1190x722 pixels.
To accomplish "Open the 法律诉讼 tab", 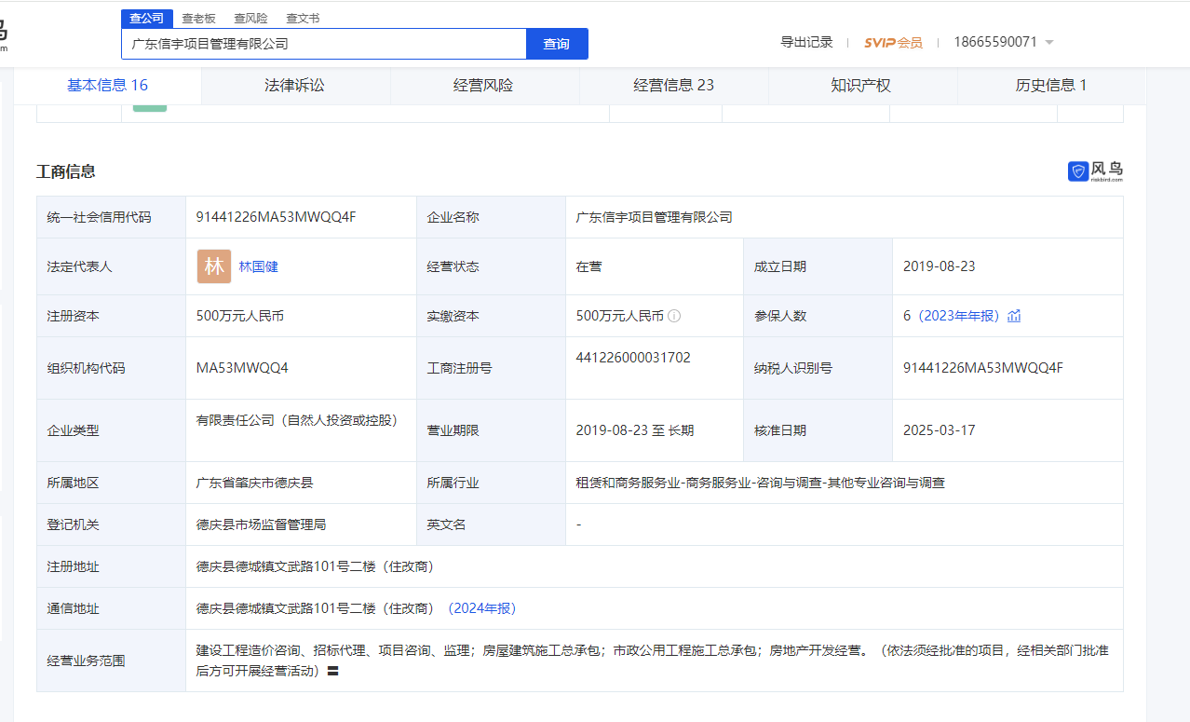I will (x=294, y=86).
